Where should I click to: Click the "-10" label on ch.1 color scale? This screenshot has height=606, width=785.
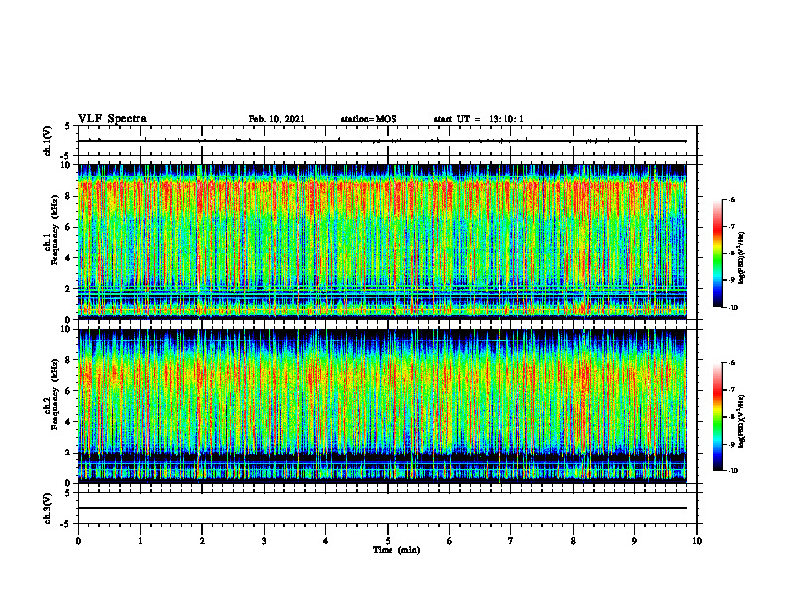tap(732, 308)
